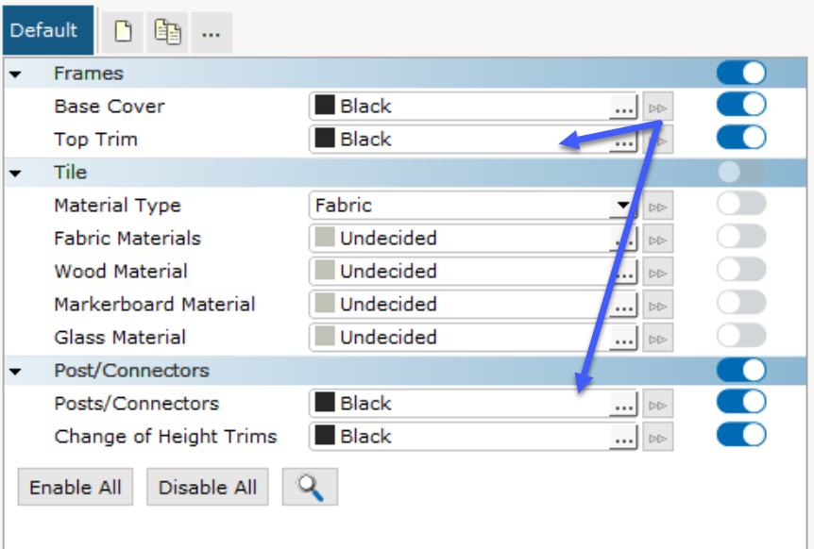The image size is (814, 549).
Task: Click the apply arrows icon for Posts/Connectors
Action: [658, 405]
